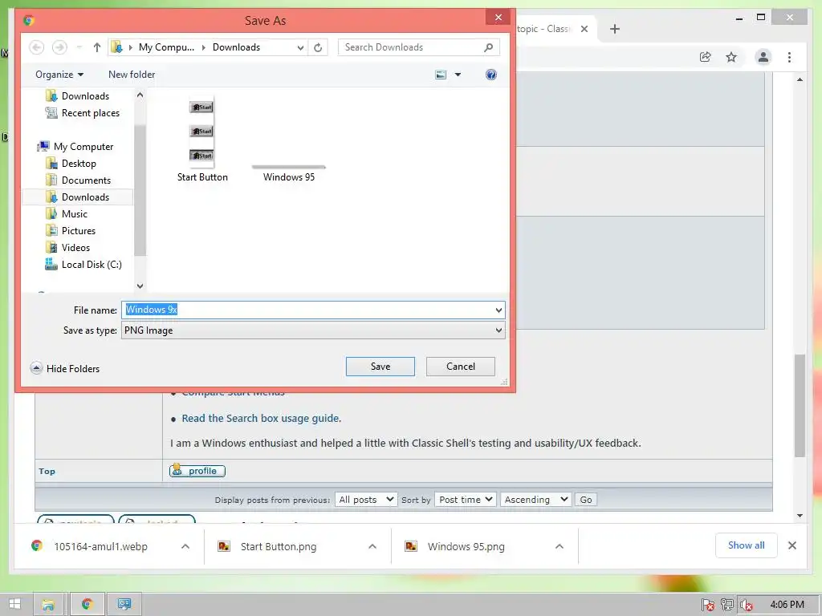The width and height of the screenshot is (822, 616).
Task: Open Start Button.png download item
Action: click(x=268, y=546)
